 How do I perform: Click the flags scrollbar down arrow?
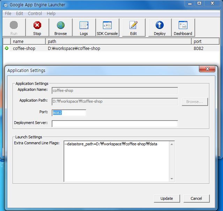pyautogui.click(x=172, y=179)
